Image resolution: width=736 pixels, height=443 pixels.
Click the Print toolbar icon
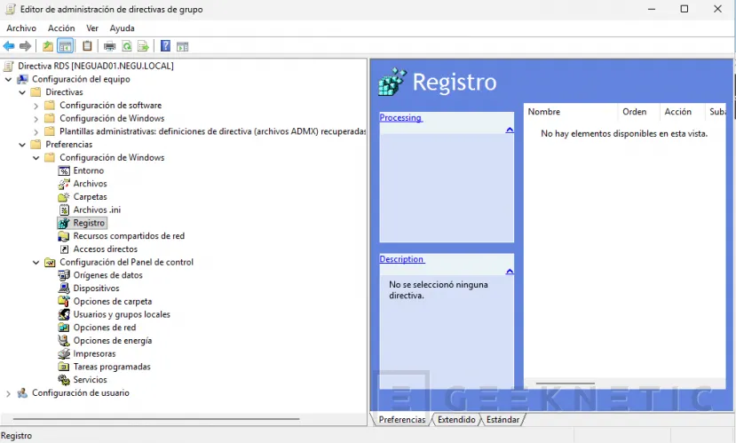pyautogui.click(x=109, y=46)
